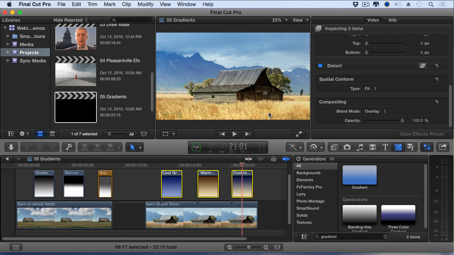This screenshot has width=454, height=255.
Task: Open the viewer View options dropdown
Action: click(x=300, y=20)
